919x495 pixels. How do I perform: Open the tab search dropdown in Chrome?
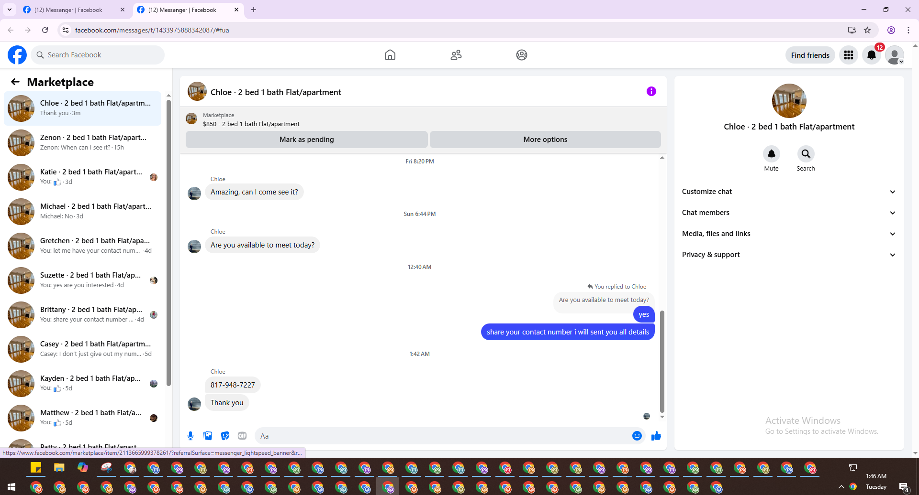[10, 10]
